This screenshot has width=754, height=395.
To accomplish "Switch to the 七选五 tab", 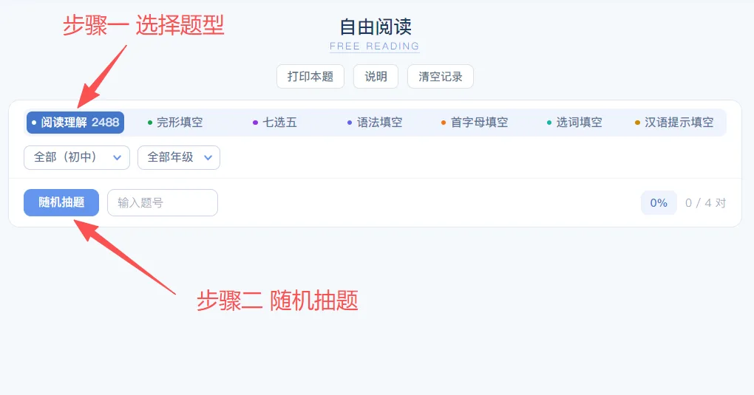I will (x=275, y=123).
